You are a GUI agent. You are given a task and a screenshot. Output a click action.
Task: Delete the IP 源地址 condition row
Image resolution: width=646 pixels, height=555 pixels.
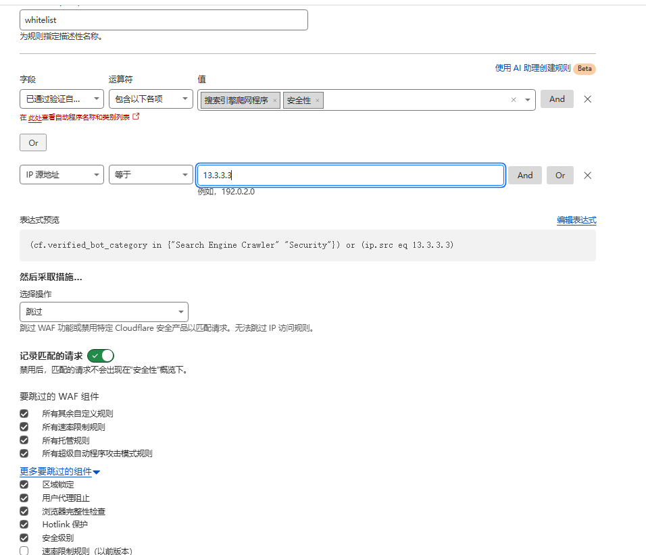(587, 176)
